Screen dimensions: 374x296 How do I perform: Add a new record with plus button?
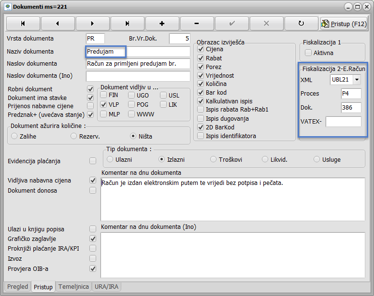pos(162,23)
